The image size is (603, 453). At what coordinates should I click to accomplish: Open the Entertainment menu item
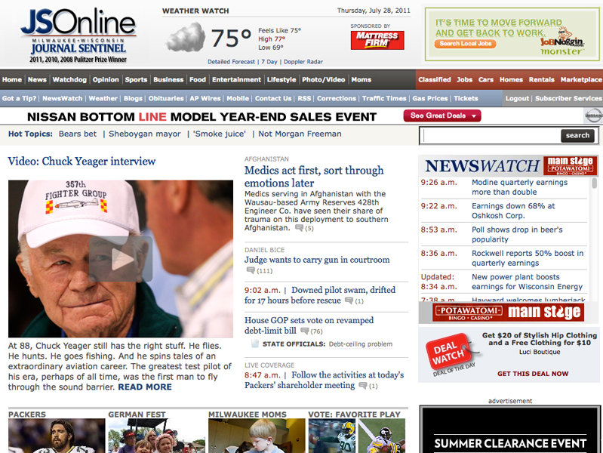236,80
